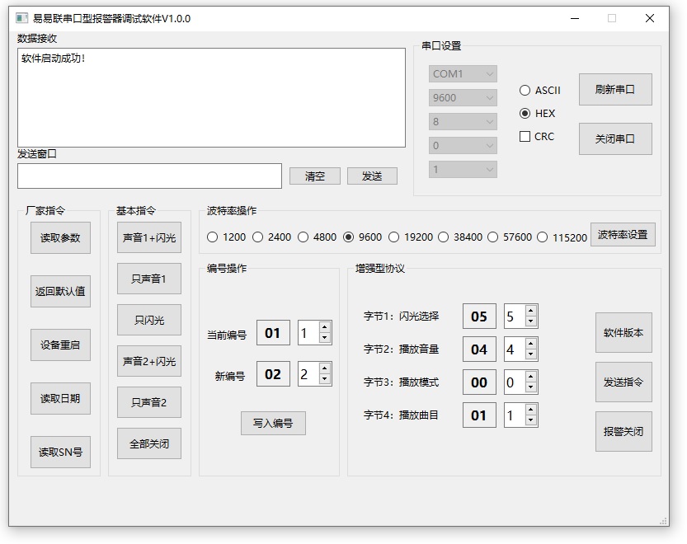Viewport: 687px width, 544px height.
Task: Increase 闪光选择 value with up arrow
Action: coord(530,311)
